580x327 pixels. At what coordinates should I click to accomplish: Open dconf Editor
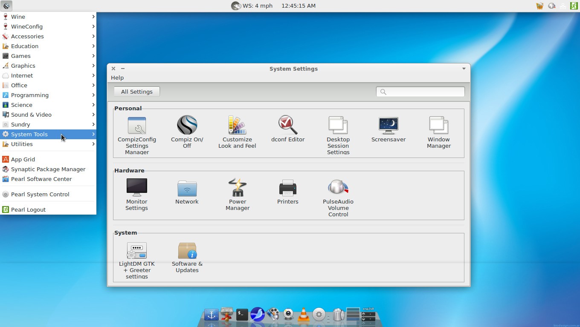pyautogui.click(x=288, y=128)
